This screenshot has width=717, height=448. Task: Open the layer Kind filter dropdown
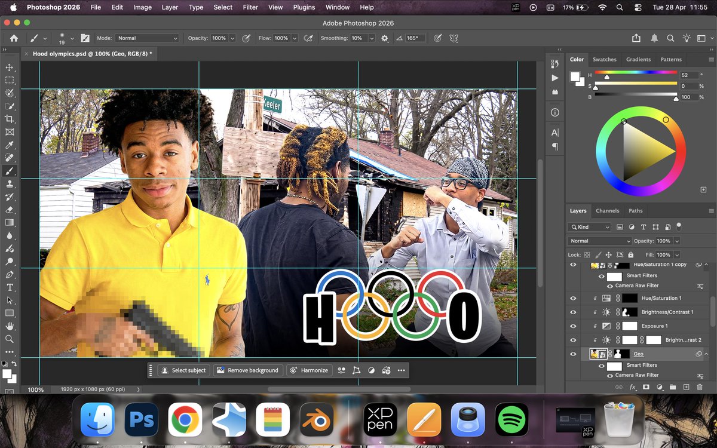(589, 227)
